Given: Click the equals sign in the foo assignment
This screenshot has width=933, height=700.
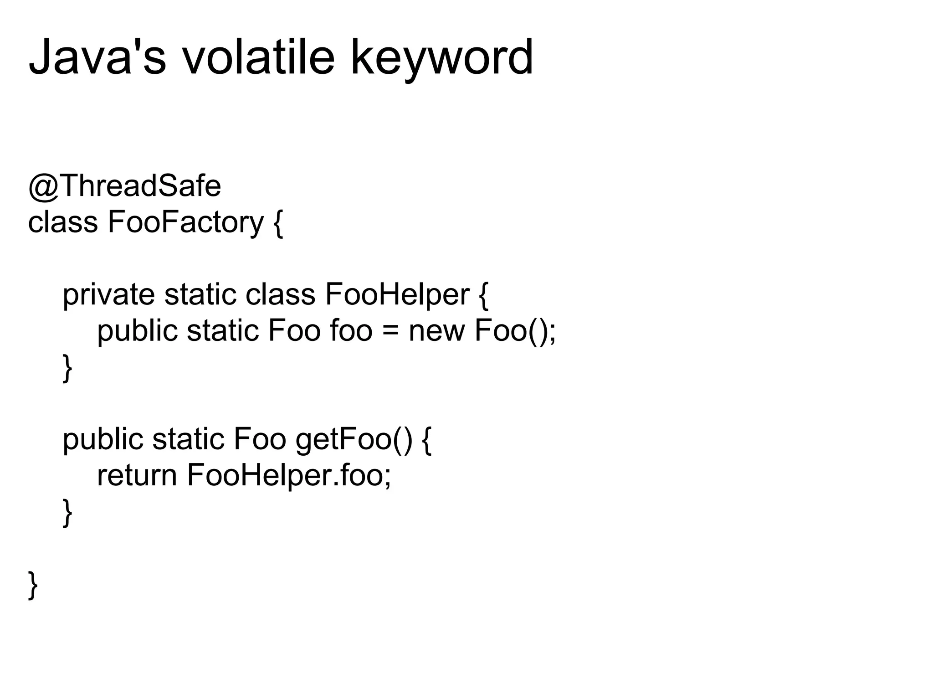Looking at the screenshot, I should (390, 331).
